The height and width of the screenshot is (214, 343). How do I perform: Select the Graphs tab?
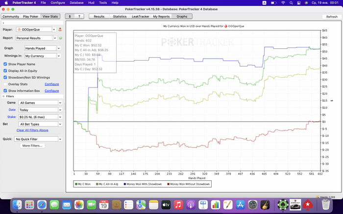tap(182, 16)
